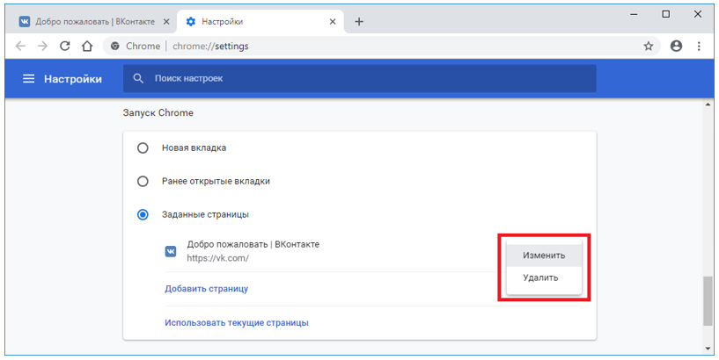
Task: Click the Chrome site info icon in address bar
Action: [x=115, y=46]
